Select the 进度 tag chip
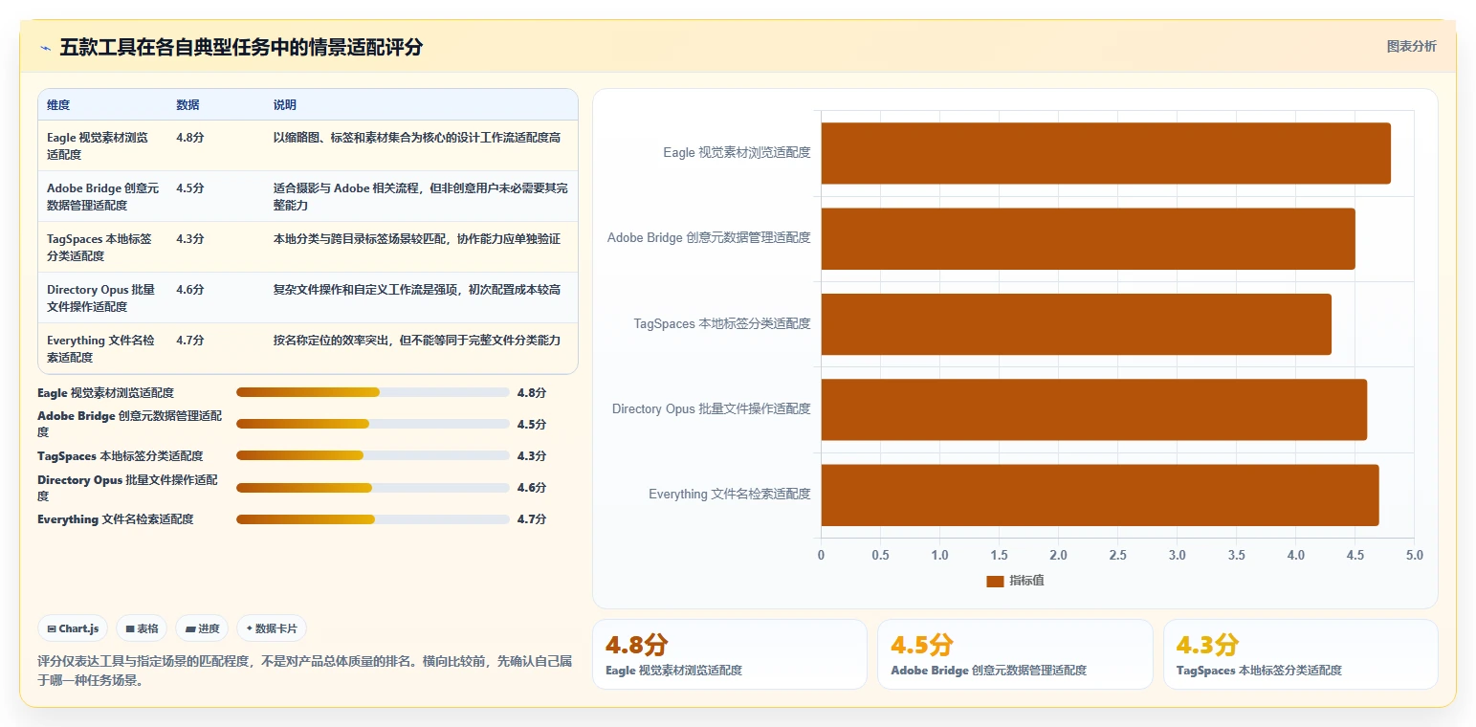Screen dimensions: 1476x727 (x=202, y=628)
